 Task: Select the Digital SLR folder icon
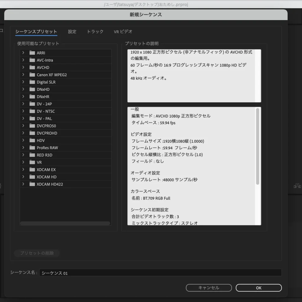coord(32,82)
